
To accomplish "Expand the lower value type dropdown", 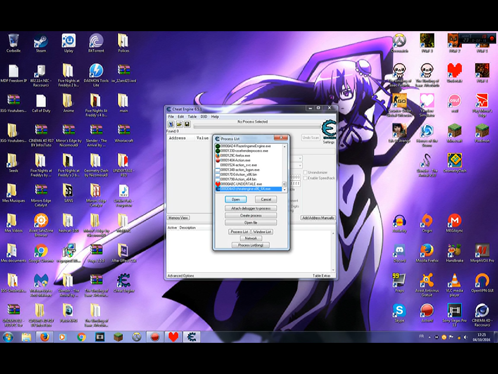I will point(300,165).
